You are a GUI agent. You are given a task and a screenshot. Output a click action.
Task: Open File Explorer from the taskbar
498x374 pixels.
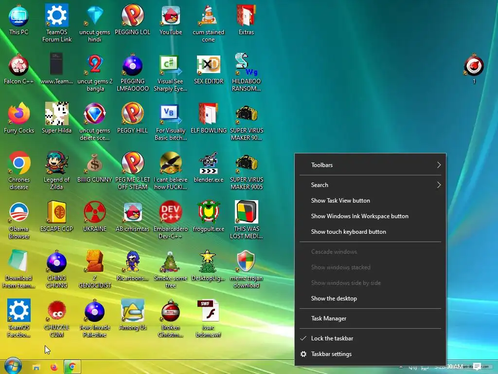[36, 367]
